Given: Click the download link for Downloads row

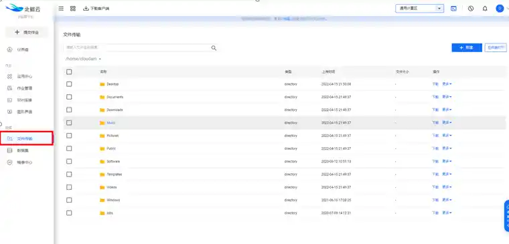Looking at the screenshot, I should [x=435, y=110].
